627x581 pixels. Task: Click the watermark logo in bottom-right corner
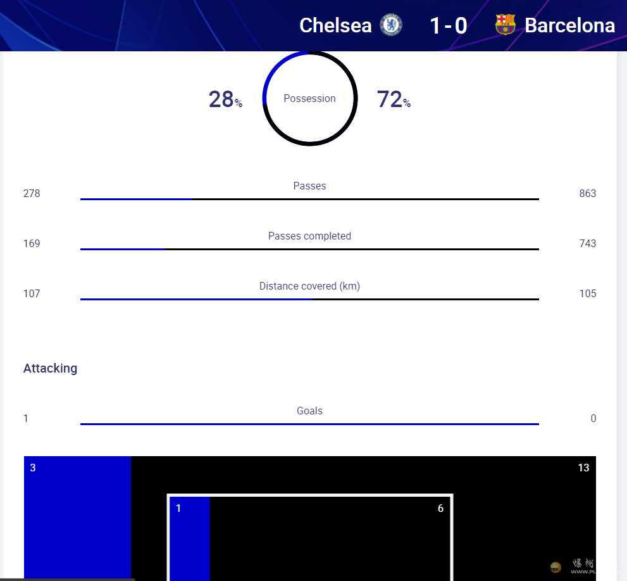click(556, 567)
